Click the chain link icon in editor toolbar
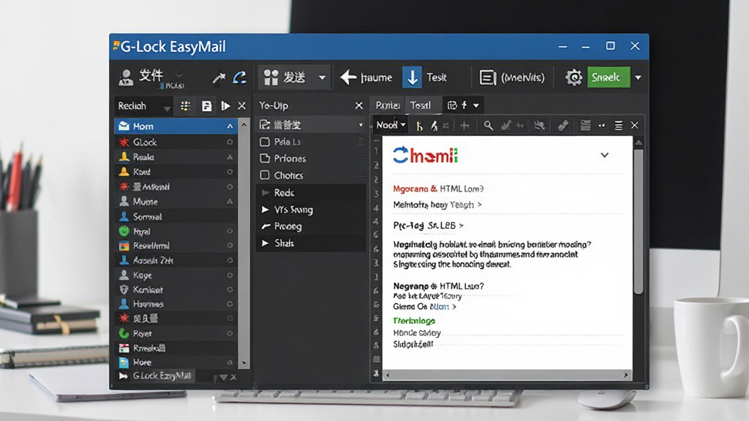 tap(562, 126)
